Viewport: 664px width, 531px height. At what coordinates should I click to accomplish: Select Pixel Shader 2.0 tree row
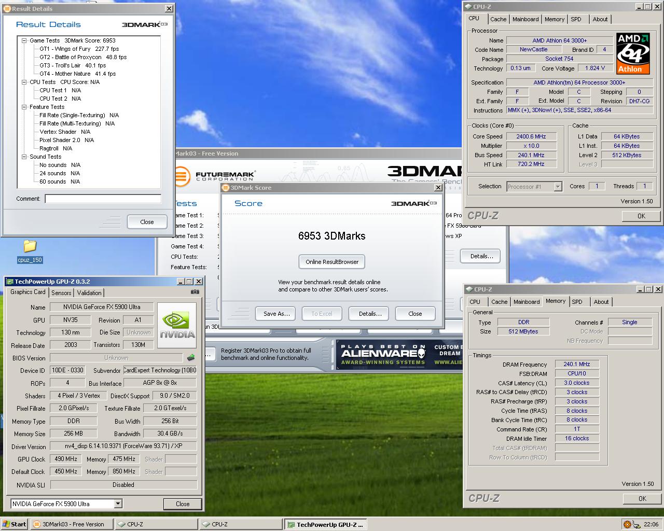coord(67,140)
